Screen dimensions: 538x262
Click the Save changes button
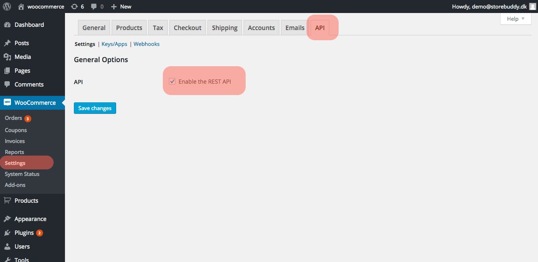pyautogui.click(x=95, y=108)
